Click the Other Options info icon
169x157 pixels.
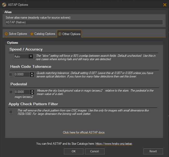[60, 34]
